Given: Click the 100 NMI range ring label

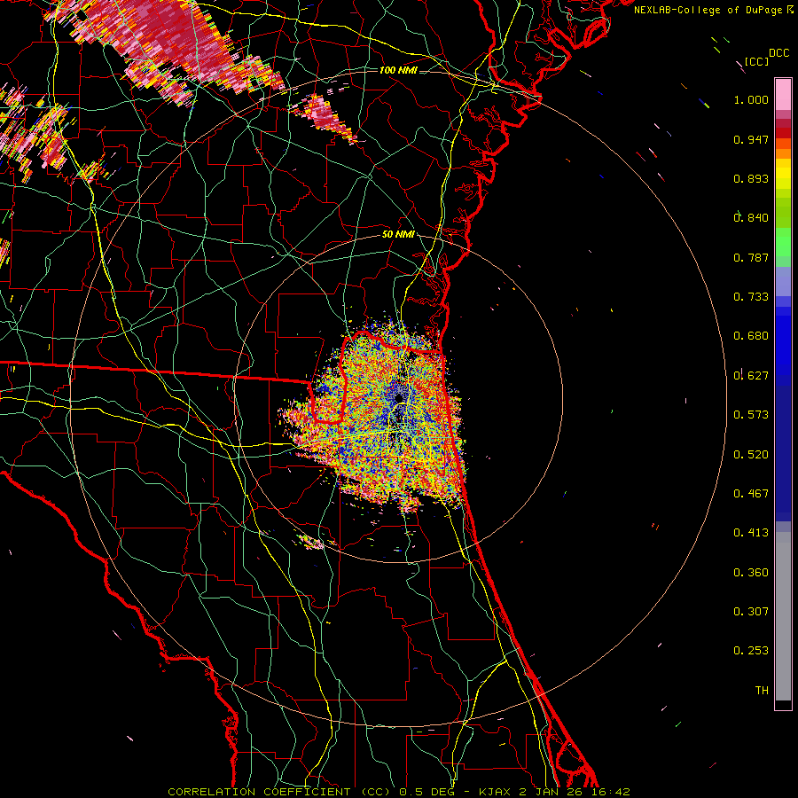Looking at the screenshot, I should point(398,70).
